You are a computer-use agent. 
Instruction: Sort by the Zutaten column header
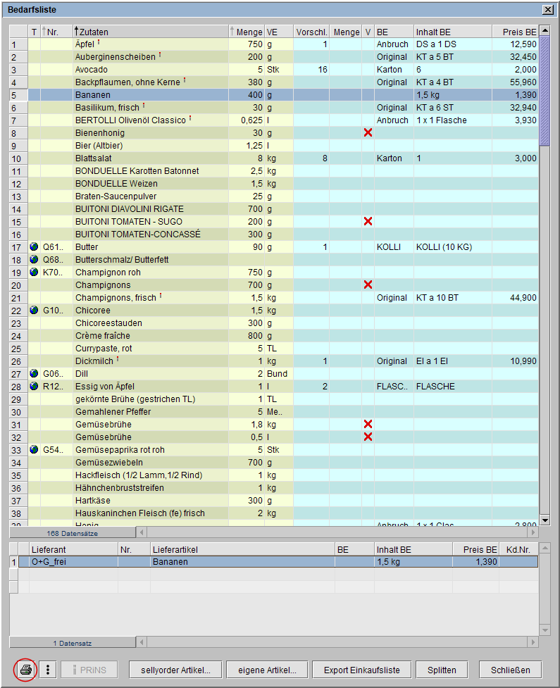[151, 32]
